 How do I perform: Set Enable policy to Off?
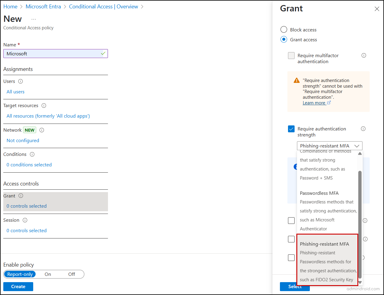(x=72, y=274)
